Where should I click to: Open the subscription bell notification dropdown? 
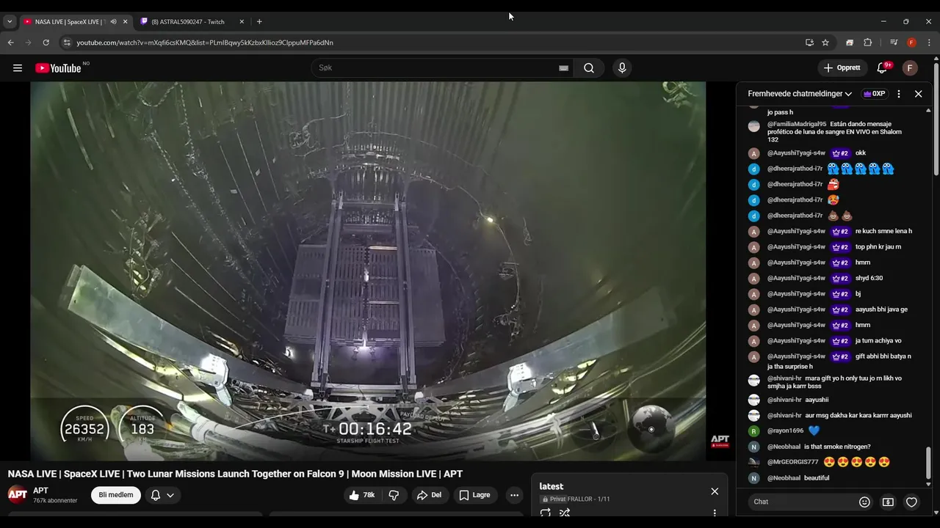coord(162,495)
